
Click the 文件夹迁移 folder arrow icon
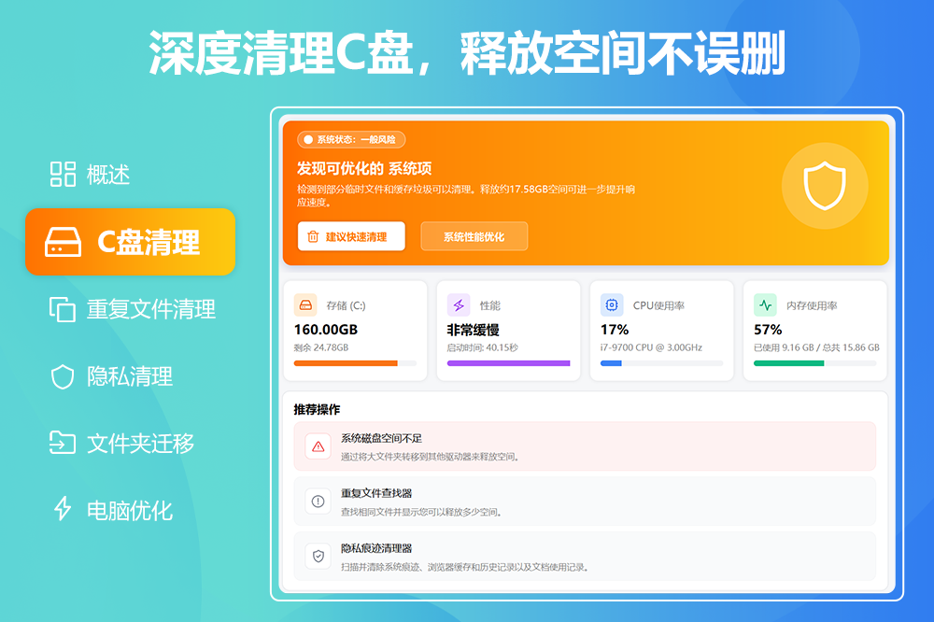tap(63, 443)
